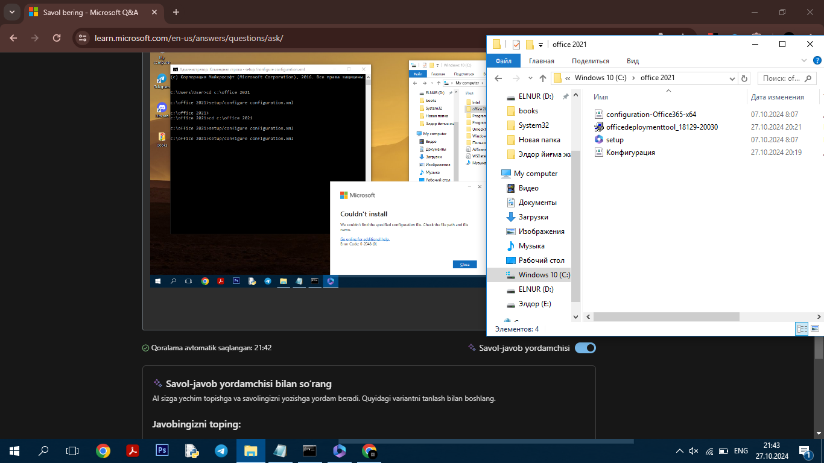Open Telegram from taskbar
This screenshot has height=463, width=824.
click(x=221, y=450)
